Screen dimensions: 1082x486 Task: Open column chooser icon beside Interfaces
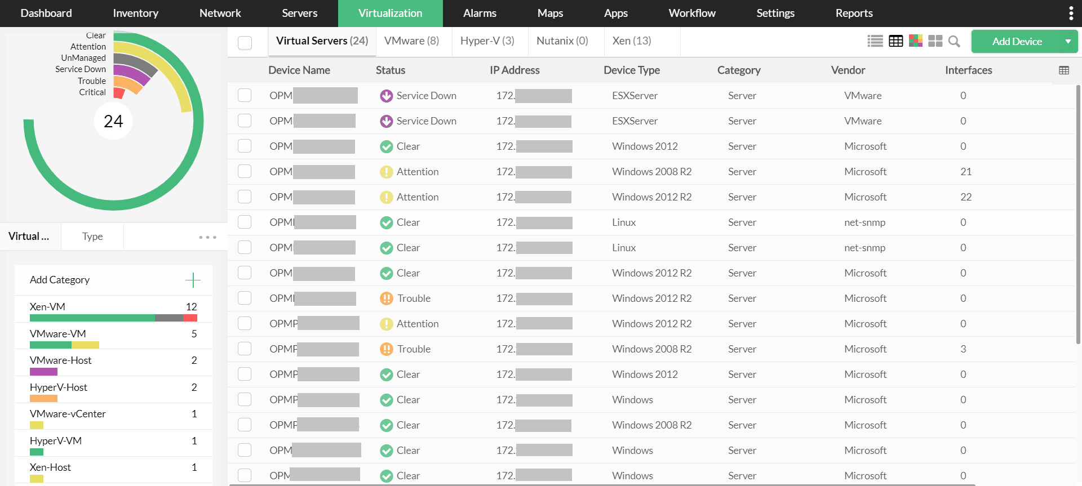[x=1064, y=70]
